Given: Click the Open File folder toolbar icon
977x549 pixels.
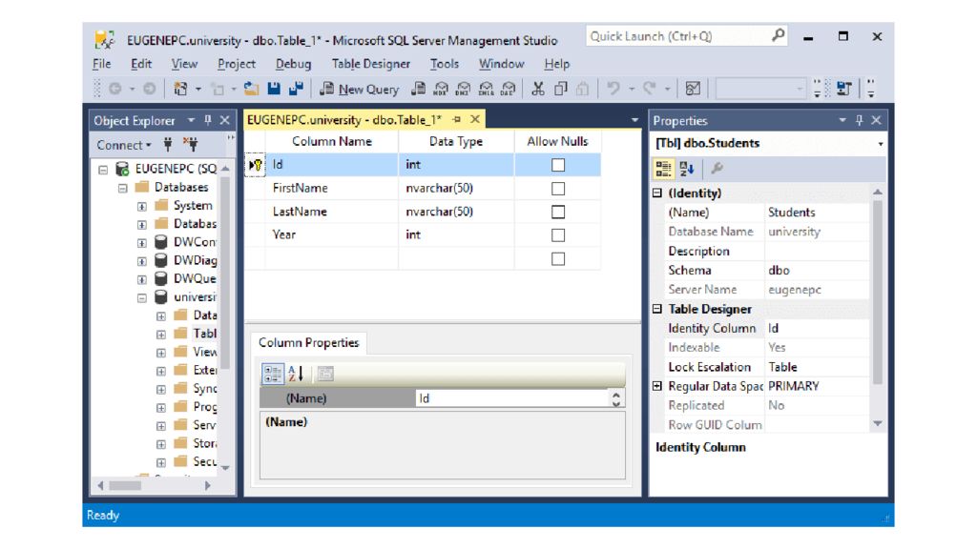Looking at the screenshot, I should point(251,89).
